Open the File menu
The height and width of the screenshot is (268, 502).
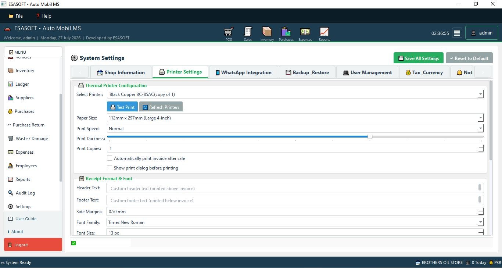(x=16, y=16)
